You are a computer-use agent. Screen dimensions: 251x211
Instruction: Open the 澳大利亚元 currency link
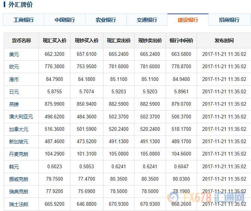pyautogui.click(x=21, y=117)
